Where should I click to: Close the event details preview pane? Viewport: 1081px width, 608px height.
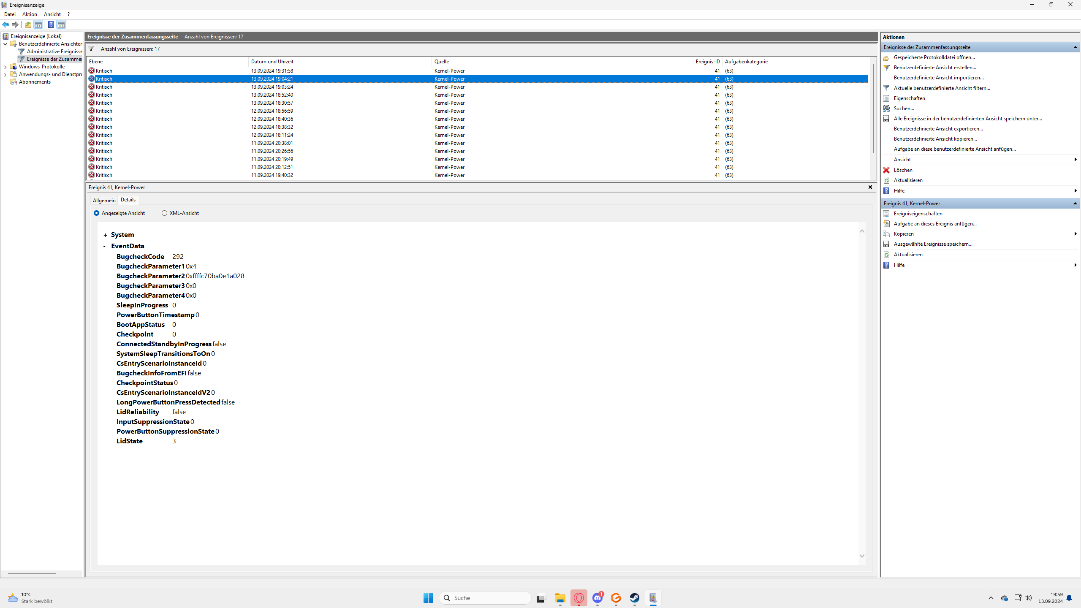click(x=870, y=187)
